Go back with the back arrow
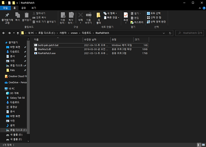 [x=4, y=33]
